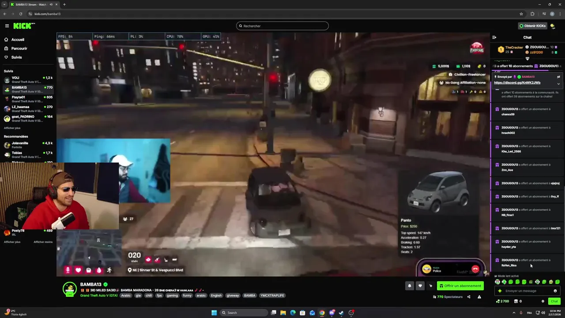Click the YMCXTRAPLIFE tag

(x=272, y=295)
